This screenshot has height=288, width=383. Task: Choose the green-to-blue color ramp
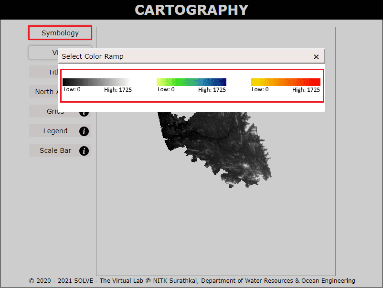point(191,82)
